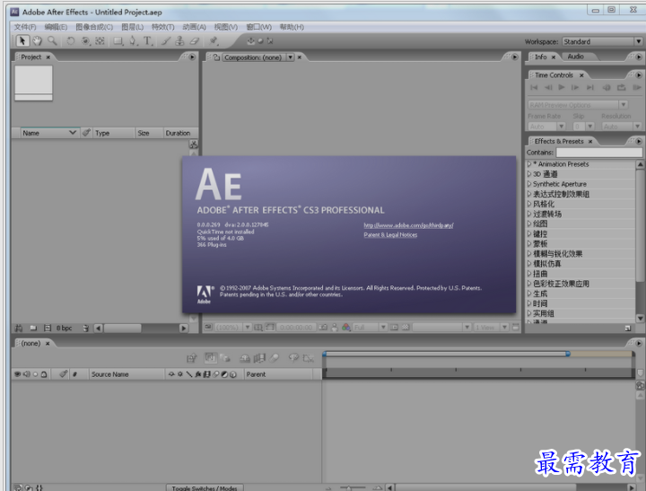Click Toggle Switches / Modes button
This screenshot has width=646, height=491.
205,487
